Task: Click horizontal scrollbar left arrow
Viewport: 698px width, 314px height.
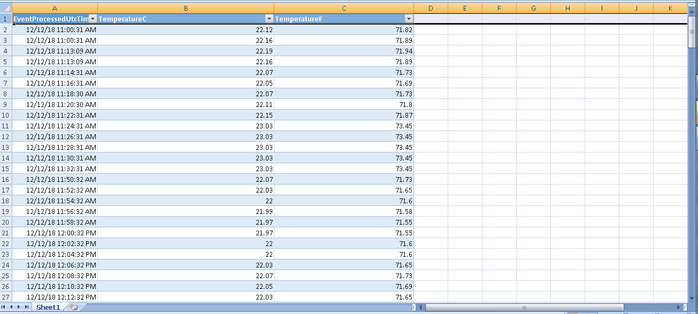Action: (421, 308)
